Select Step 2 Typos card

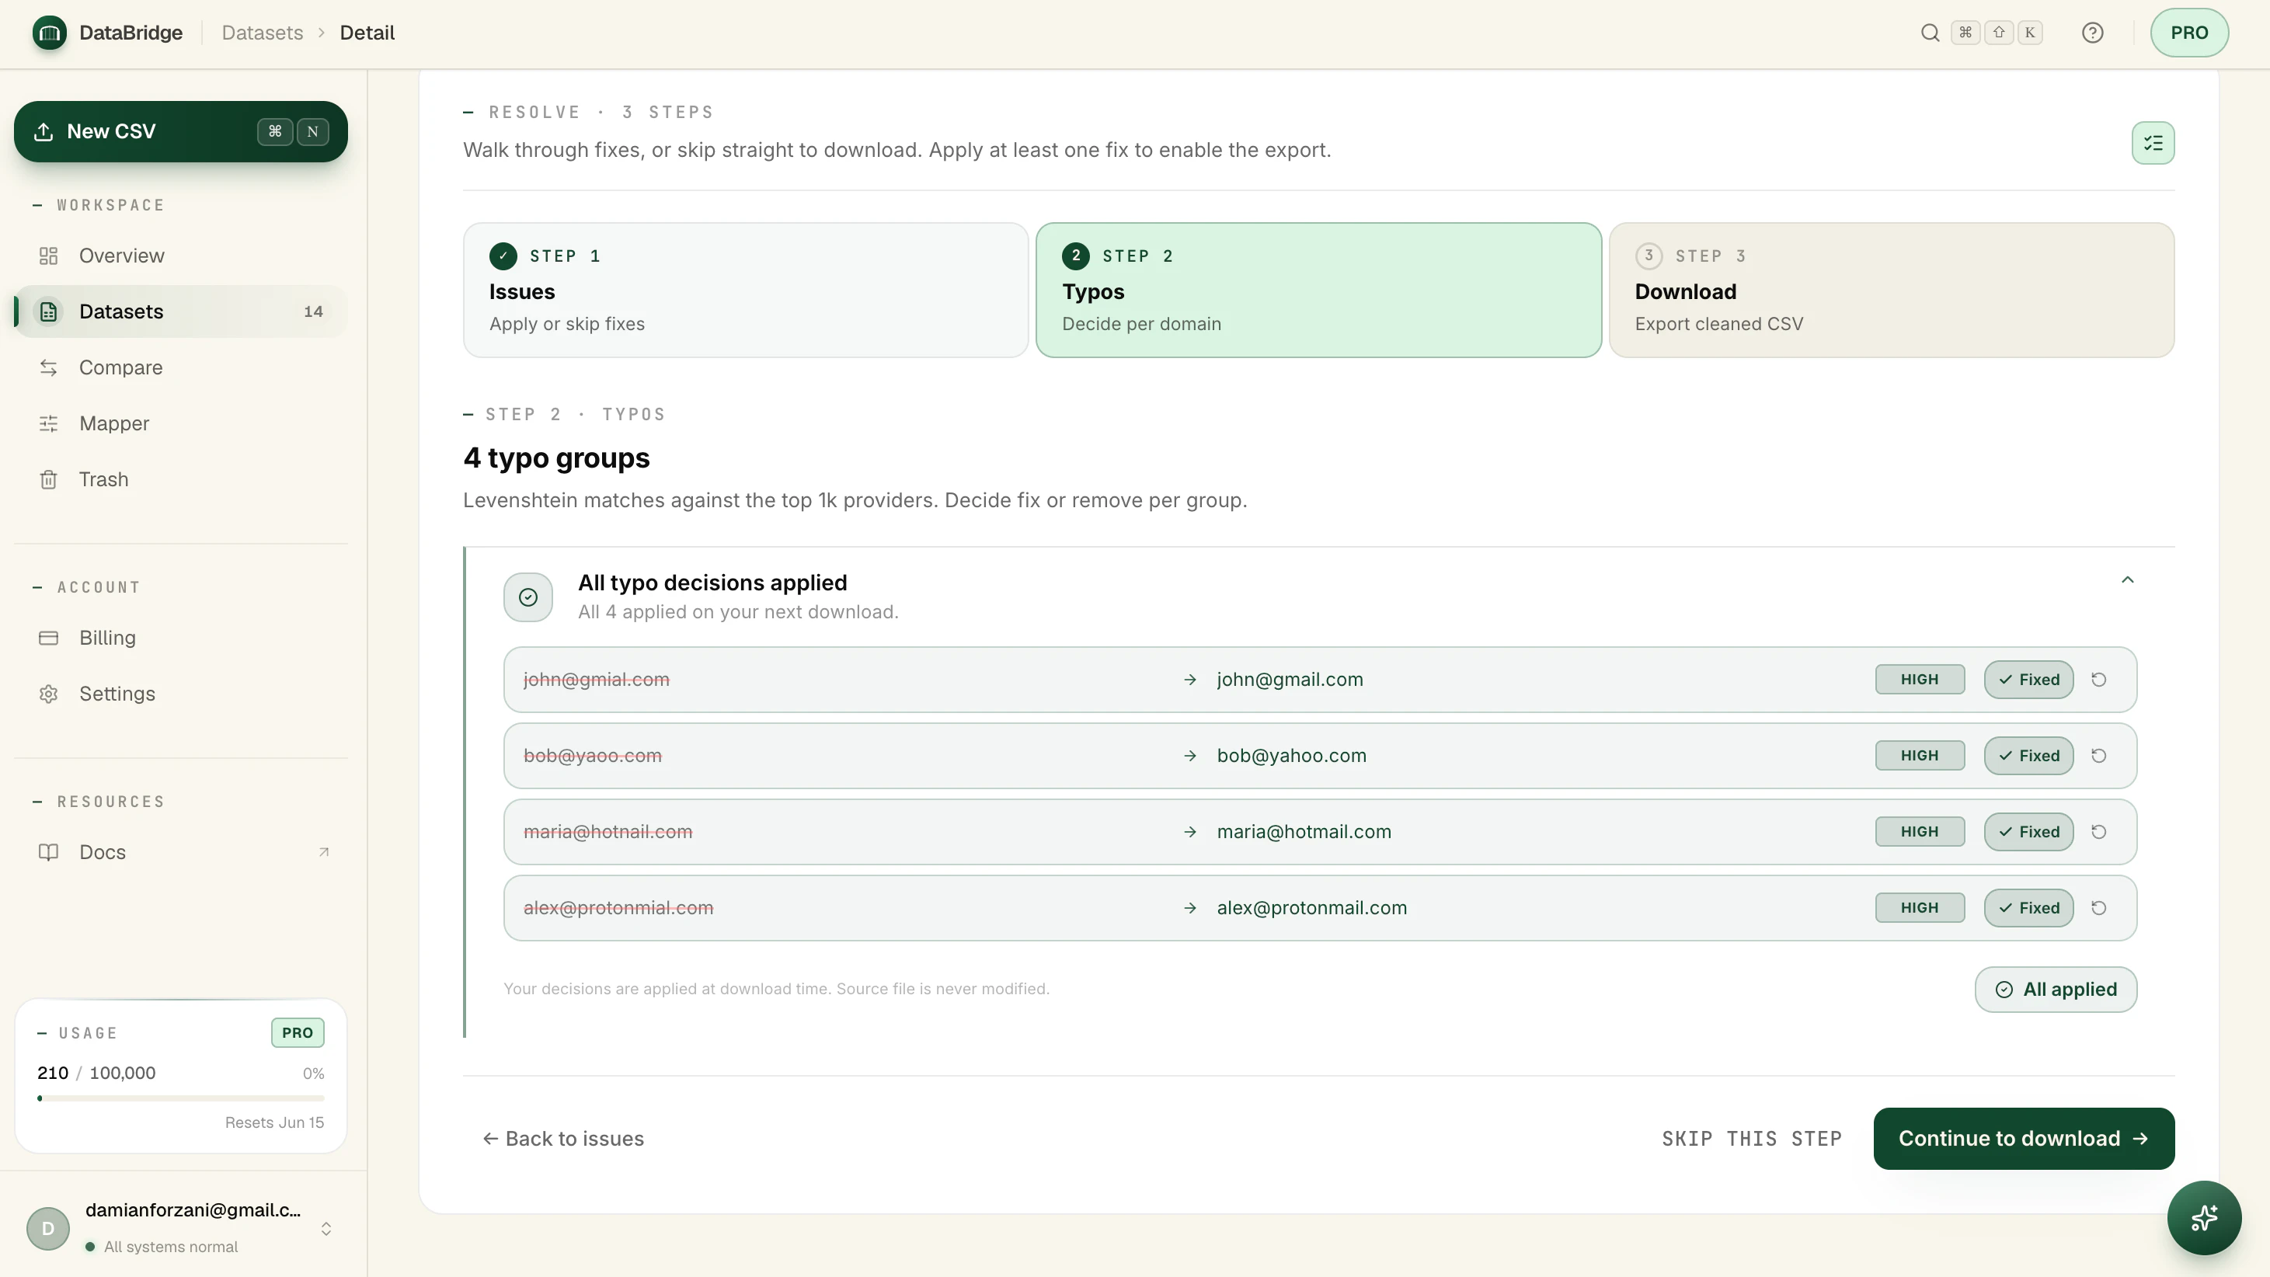[x=1318, y=290]
